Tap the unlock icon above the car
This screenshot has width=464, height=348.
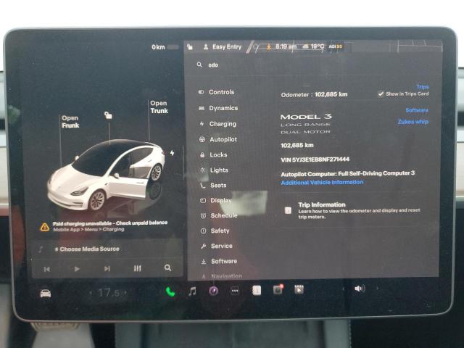[x=108, y=115]
